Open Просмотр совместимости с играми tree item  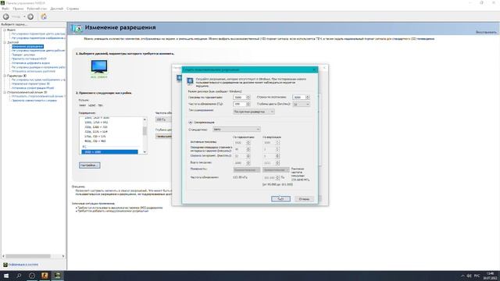click(34, 101)
